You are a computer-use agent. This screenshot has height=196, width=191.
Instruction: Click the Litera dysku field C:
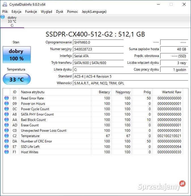coord(98,69)
